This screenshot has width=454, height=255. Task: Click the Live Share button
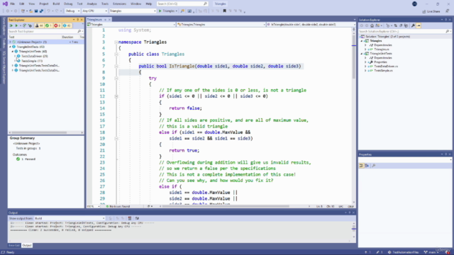click(x=431, y=11)
